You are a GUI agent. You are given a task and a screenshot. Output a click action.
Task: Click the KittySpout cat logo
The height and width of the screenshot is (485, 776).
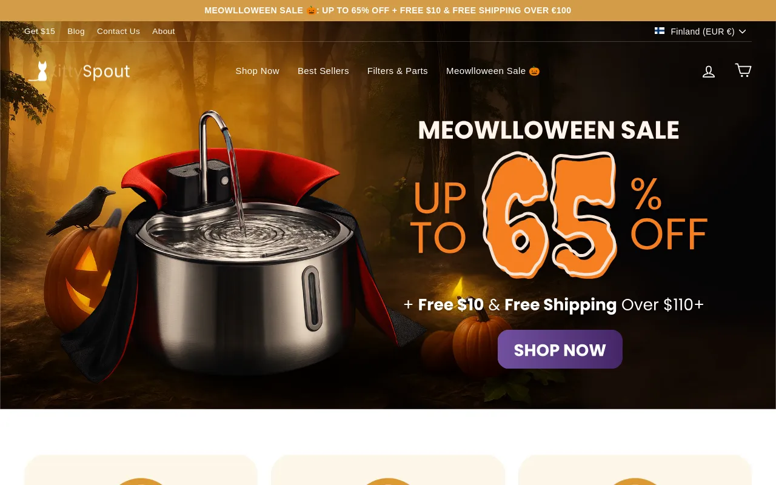(79, 72)
